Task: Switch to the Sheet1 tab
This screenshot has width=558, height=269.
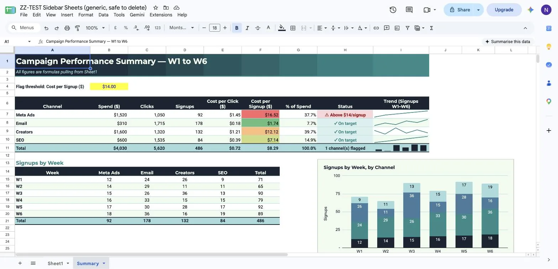Action: coord(55,263)
